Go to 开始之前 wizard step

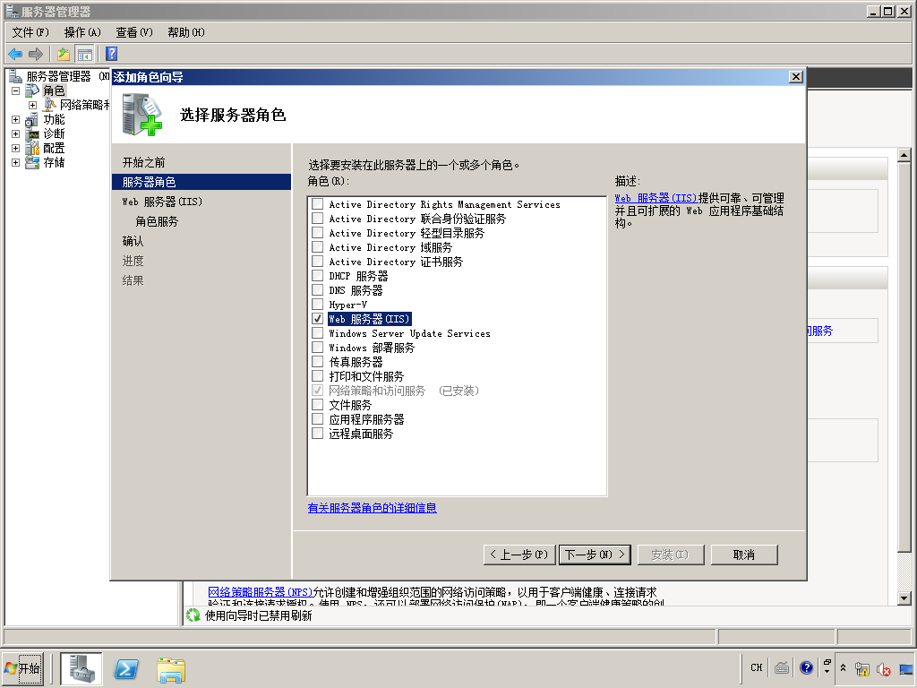[144, 162]
